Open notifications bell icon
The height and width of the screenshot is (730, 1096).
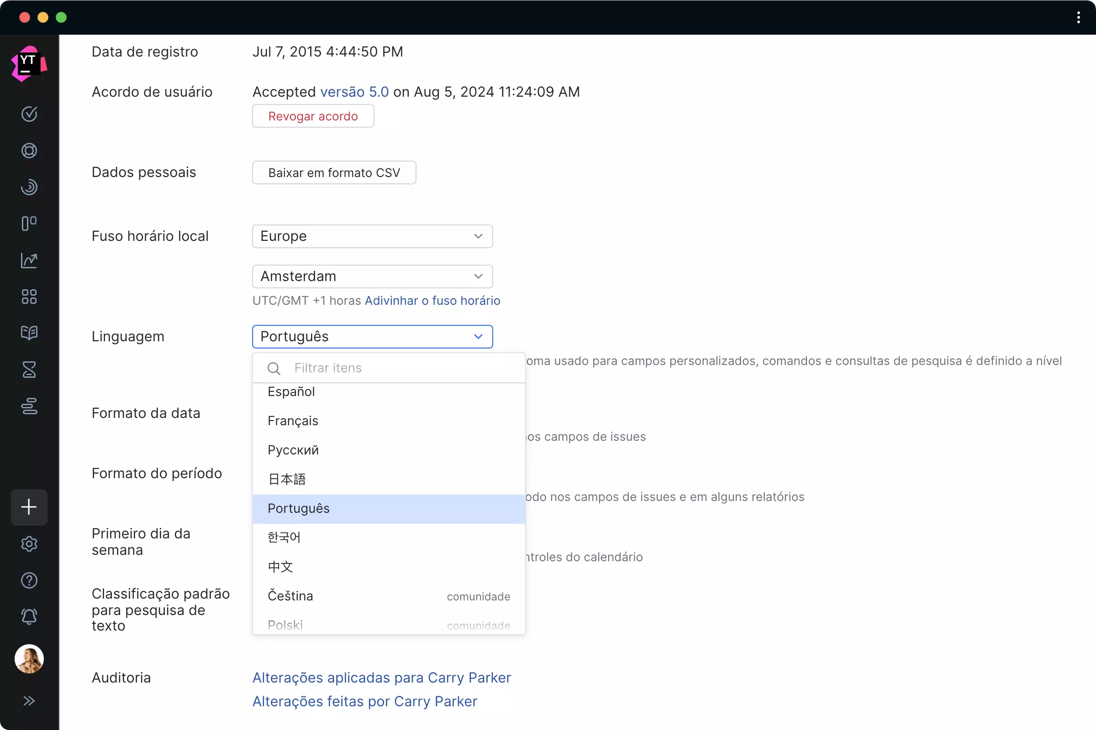tap(29, 616)
